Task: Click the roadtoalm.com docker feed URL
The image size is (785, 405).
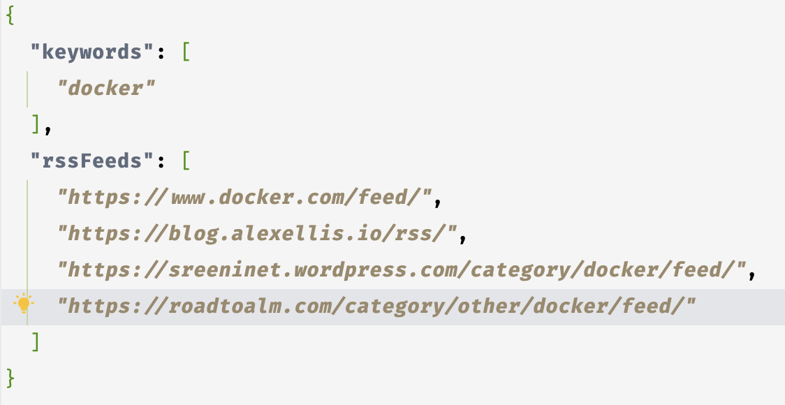Action: (x=377, y=306)
